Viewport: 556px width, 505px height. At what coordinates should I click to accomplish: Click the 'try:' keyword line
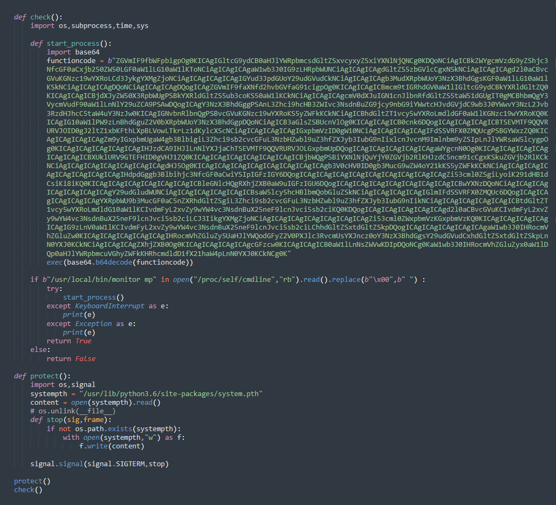pos(54,289)
